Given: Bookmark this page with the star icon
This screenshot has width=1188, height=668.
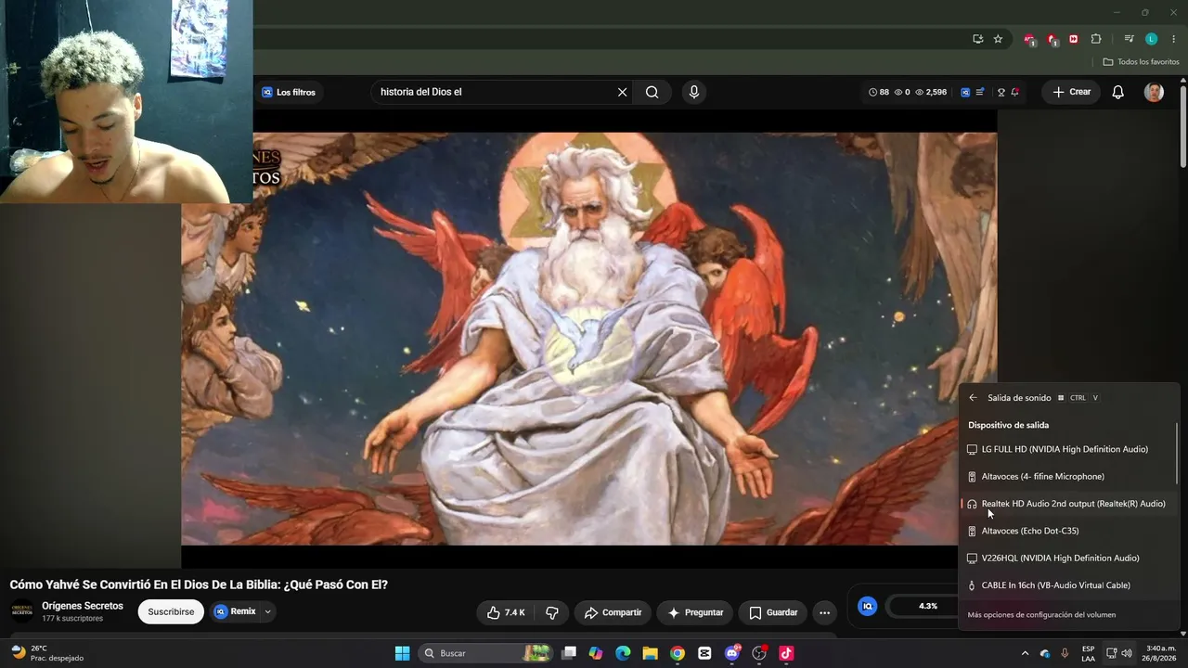Looking at the screenshot, I should pyautogui.click(x=998, y=39).
